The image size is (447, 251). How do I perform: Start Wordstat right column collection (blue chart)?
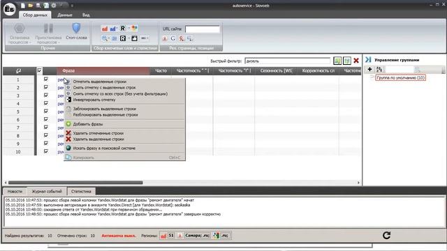113,29
